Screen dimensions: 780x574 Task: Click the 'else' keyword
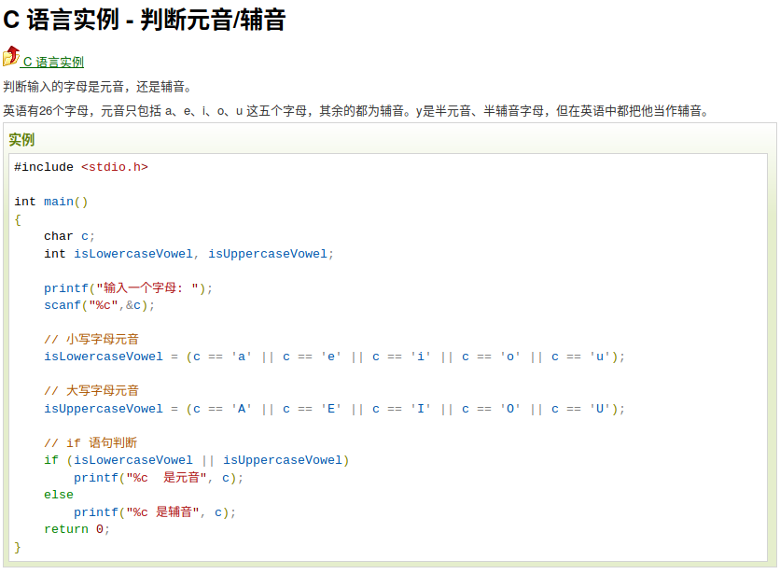point(59,495)
